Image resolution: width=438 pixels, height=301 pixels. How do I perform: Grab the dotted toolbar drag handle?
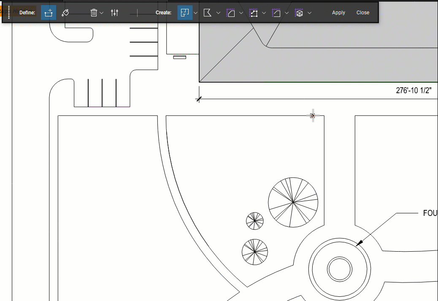[9, 13]
